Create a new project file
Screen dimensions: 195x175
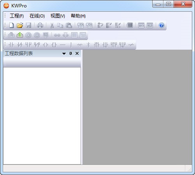[x=11, y=25]
